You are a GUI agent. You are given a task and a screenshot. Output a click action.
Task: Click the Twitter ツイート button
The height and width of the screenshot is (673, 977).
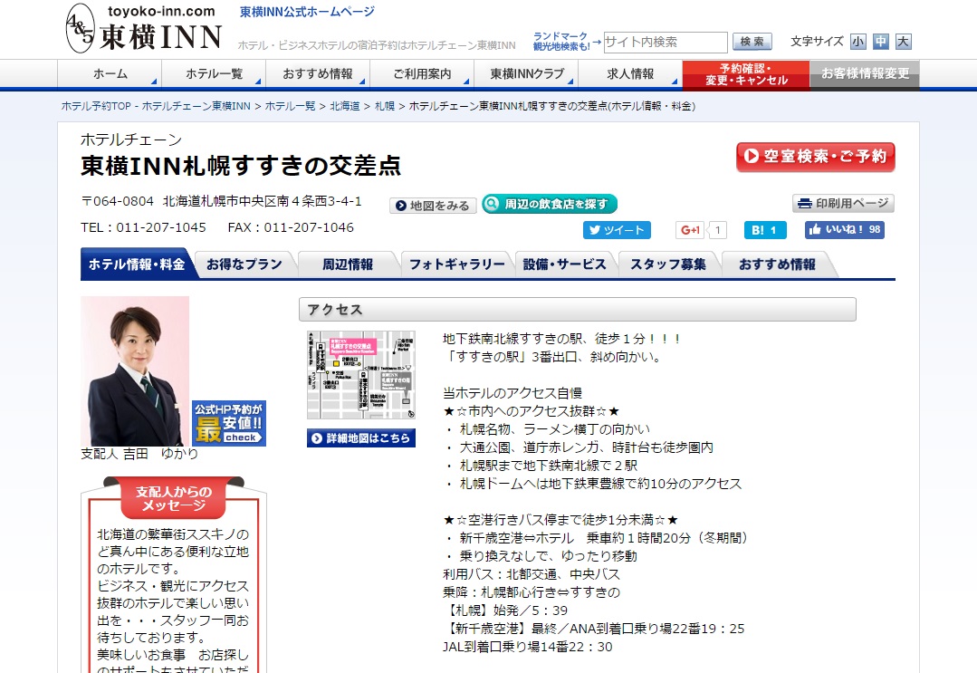pos(617,230)
